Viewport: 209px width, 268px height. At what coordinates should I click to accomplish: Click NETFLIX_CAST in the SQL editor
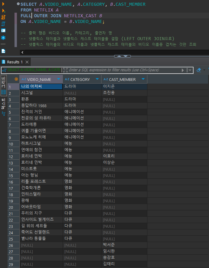[x=80, y=16]
